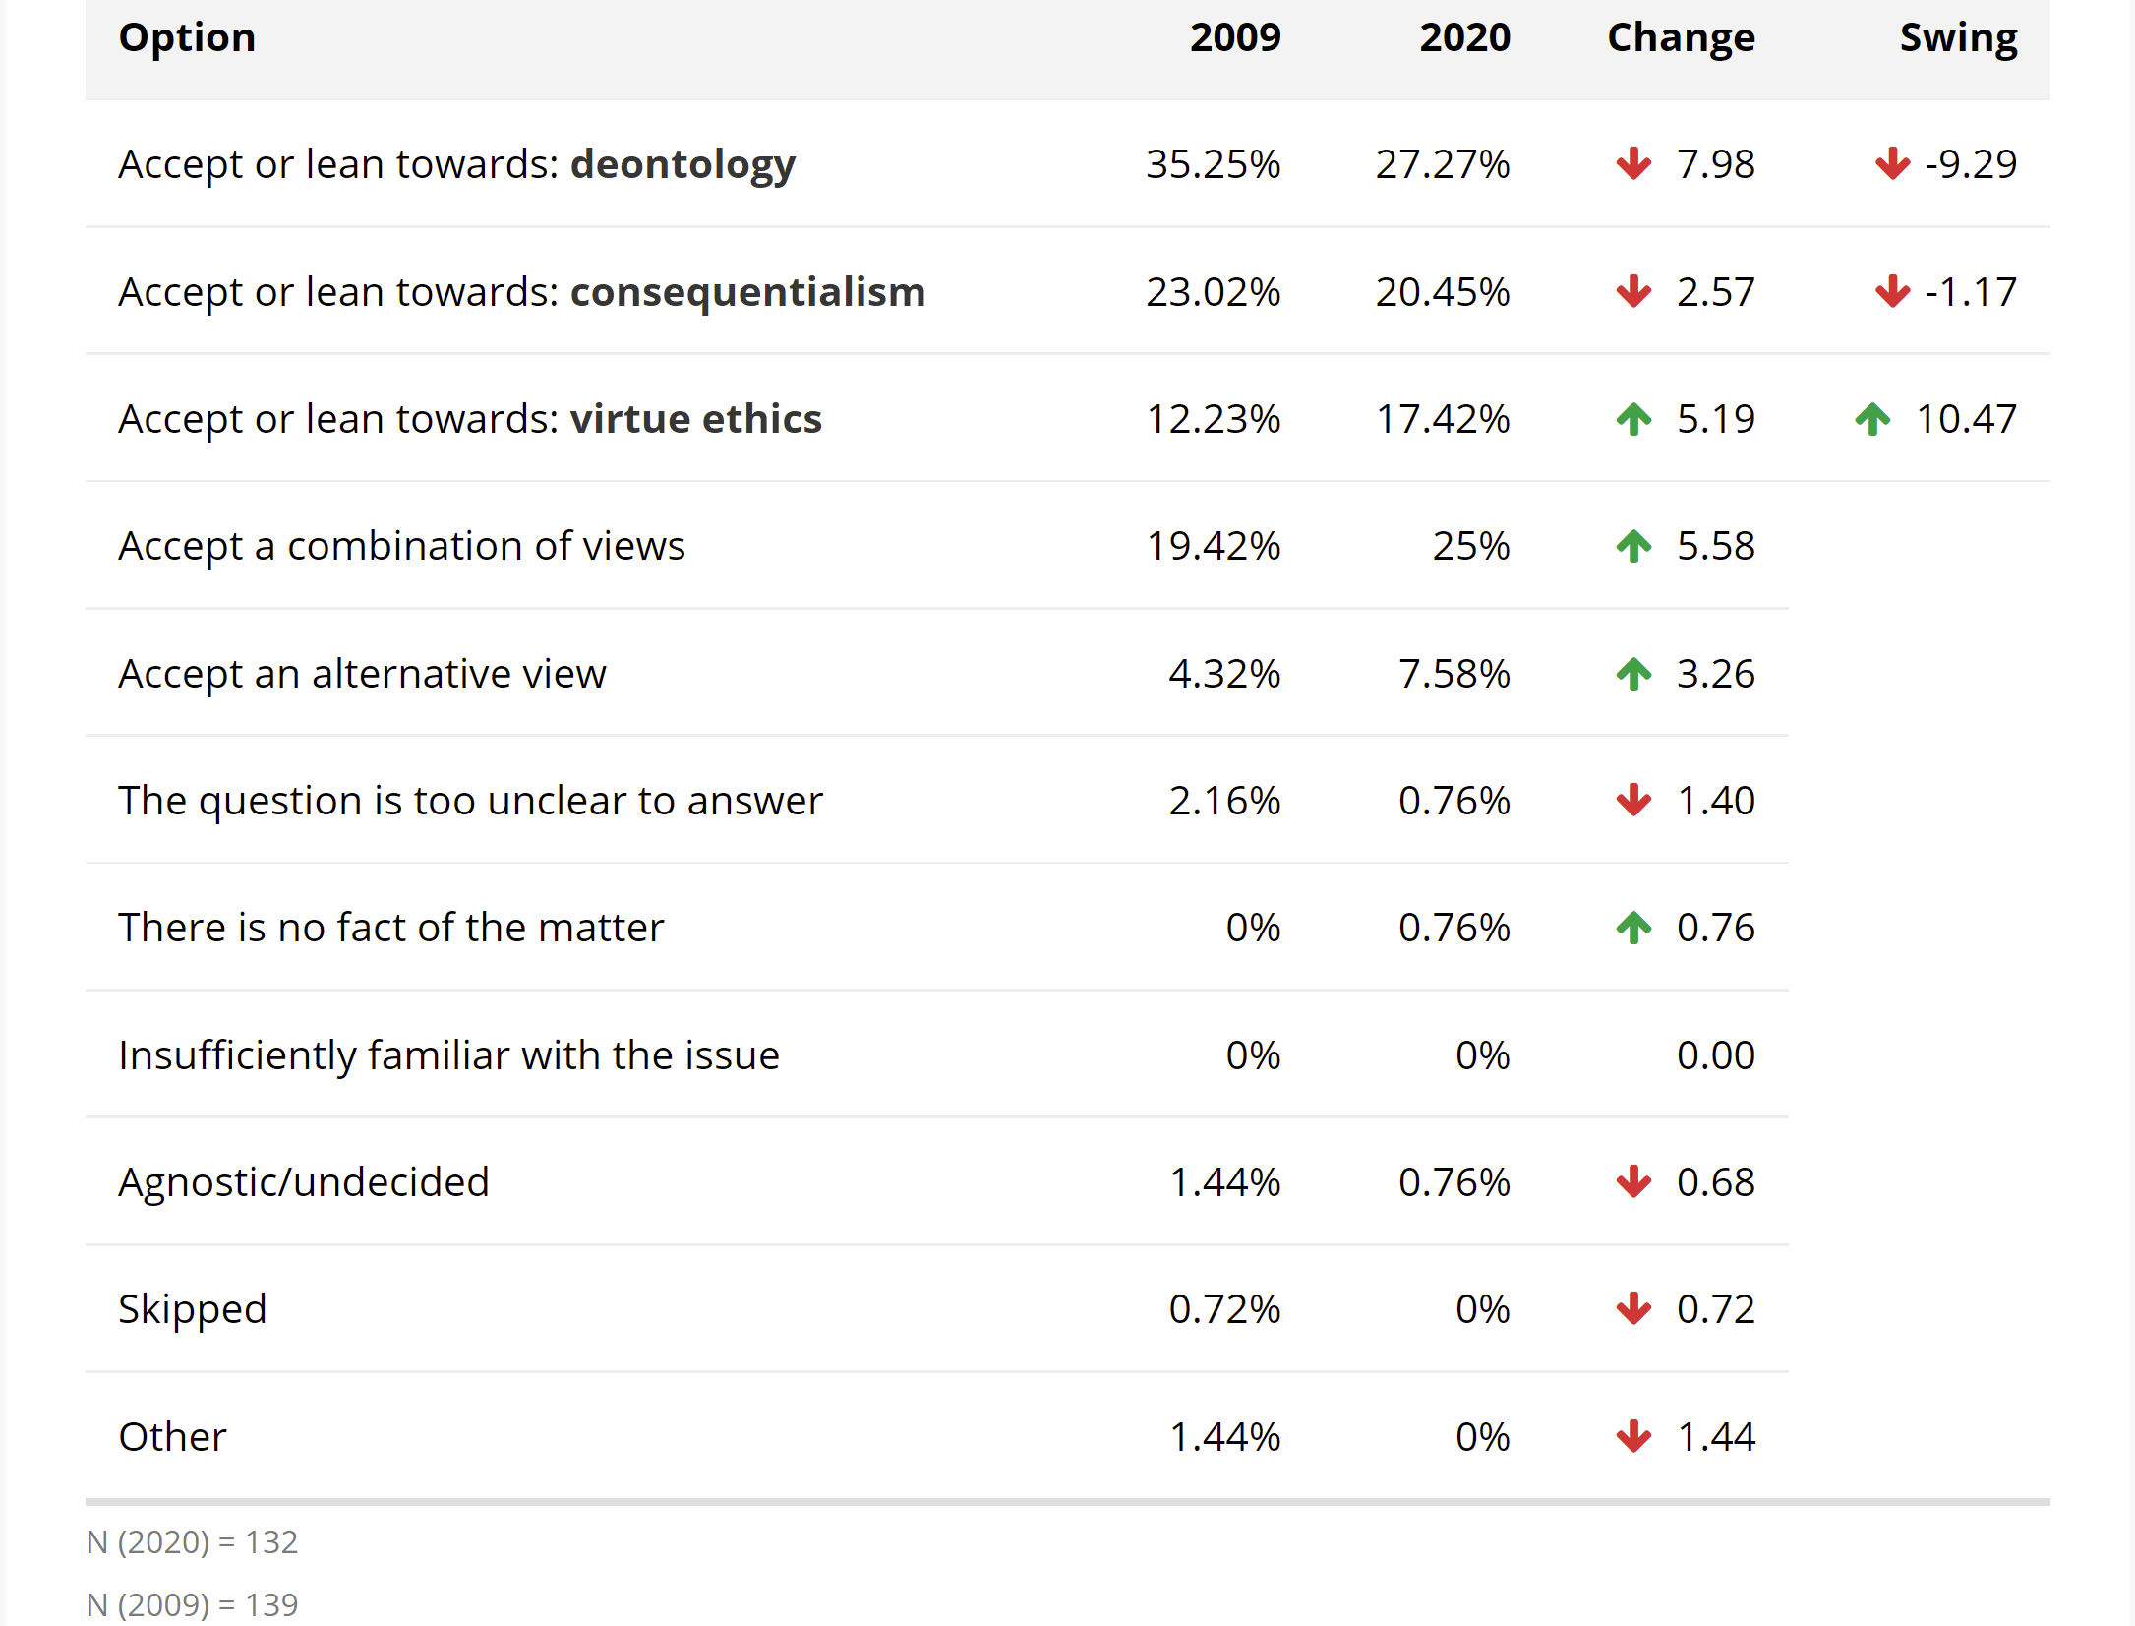Click the red down arrow beside 7.98
Screen dimensions: 2135x1626
click(1633, 164)
